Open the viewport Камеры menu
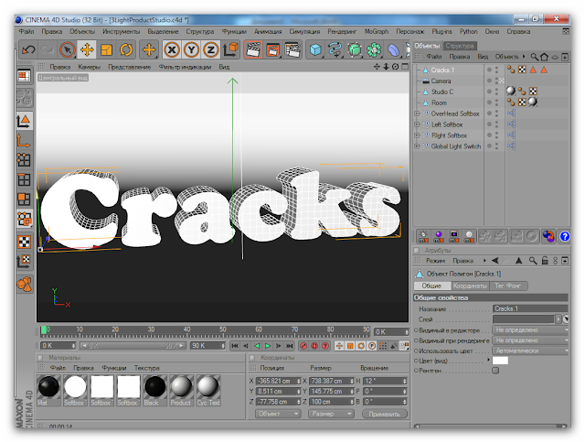Screen dimensions: 585x442 pyautogui.click(x=90, y=67)
